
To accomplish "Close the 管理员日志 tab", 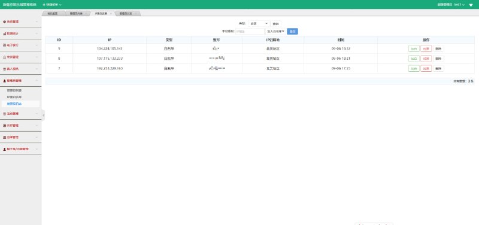I will click(136, 13).
